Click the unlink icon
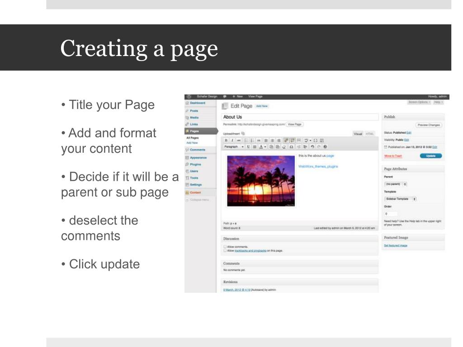Viewport: 463px width, 347px height. (x=293, y=141)
